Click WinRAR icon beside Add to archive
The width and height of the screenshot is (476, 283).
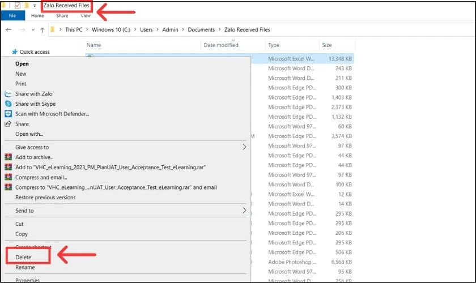8,157
